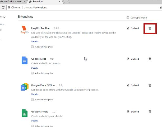
Task: Enable the Developer mode checkbox
Action: pos(128,18)
